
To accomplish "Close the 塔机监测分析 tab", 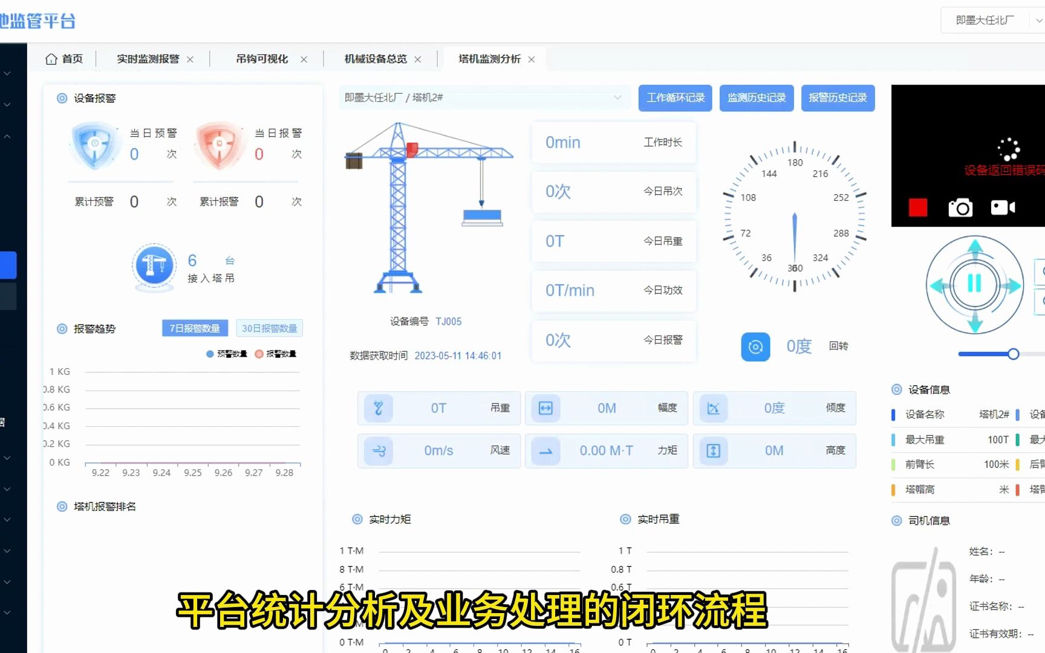I will [531, 59].
